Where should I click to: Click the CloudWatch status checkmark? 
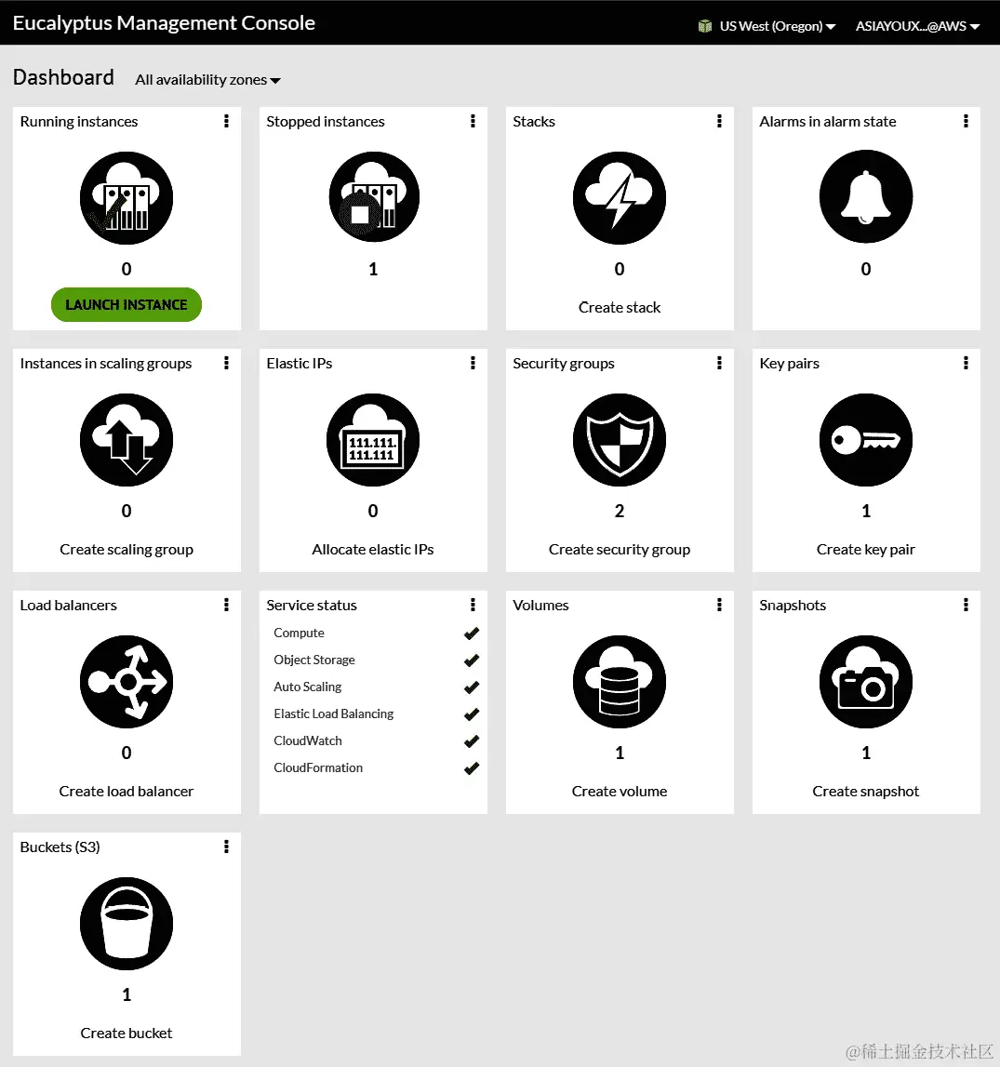[x=472, y=741]
